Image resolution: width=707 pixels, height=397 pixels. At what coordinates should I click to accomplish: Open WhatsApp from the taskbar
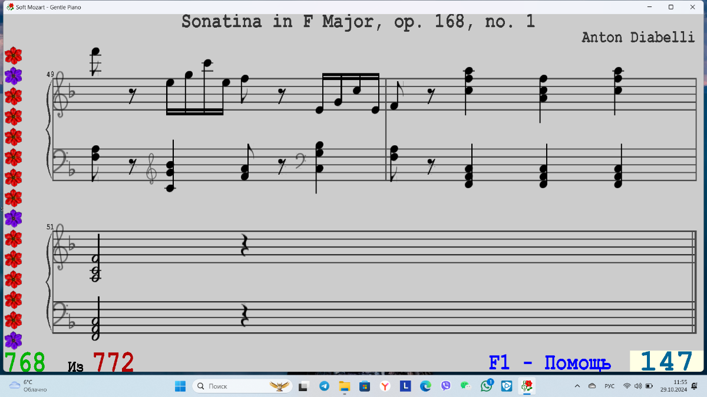click(x=487, y=386)
